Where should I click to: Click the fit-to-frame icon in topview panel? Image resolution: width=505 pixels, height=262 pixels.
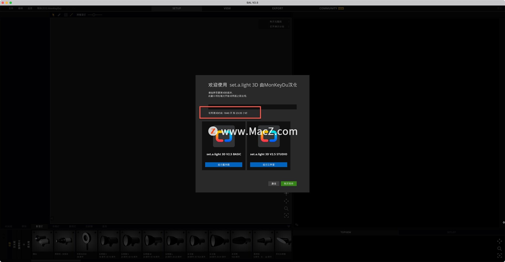499,255
